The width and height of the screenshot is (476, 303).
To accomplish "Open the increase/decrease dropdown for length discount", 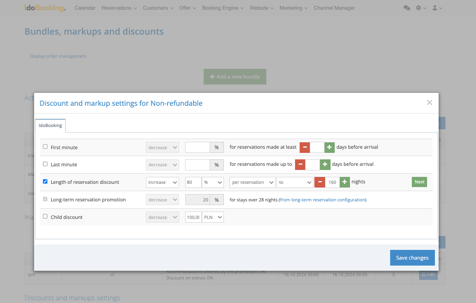I will click(163, 182).
